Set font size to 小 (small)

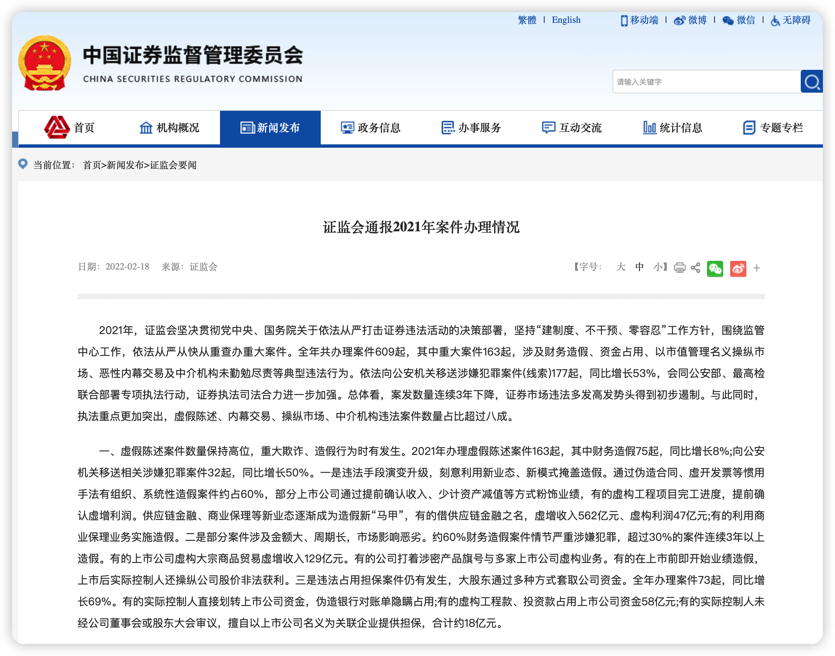pyautogui.click(x=657, y=267)
